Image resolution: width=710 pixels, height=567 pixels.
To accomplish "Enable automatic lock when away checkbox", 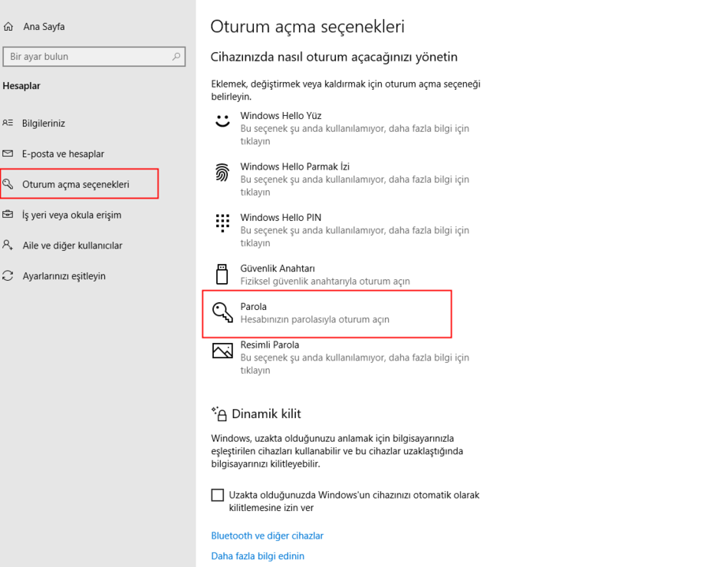I will coord(218,495).
